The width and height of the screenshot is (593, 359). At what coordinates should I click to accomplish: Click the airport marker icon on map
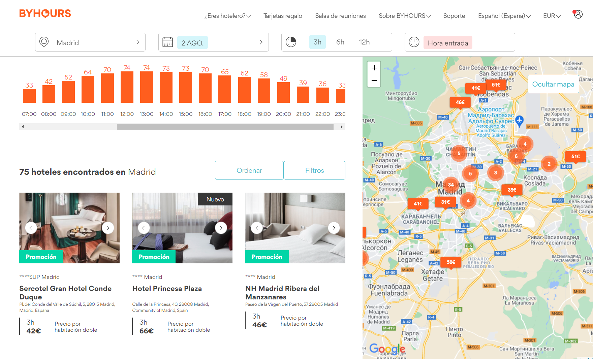pos(520,121)
